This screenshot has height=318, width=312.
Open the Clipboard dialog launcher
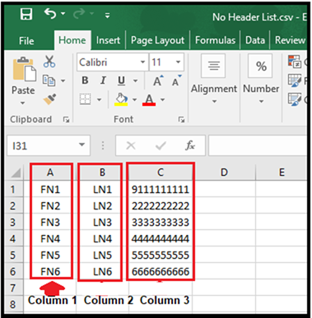(x=66, y=119)
